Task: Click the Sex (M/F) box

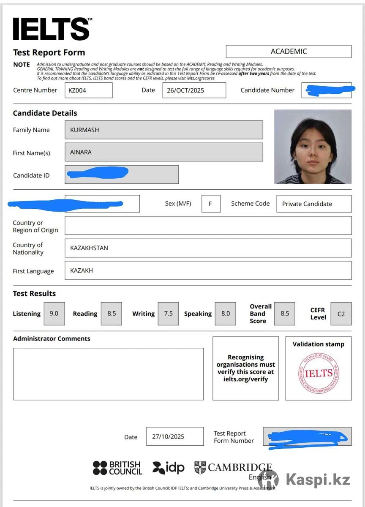Action: click(x=210, y=204)
